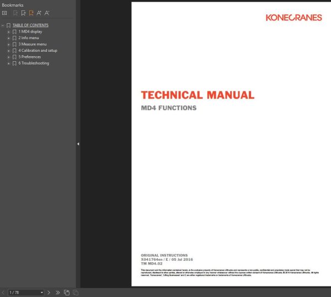Screen dimensions: 331x297
Task: Expand the 5 Preferences bookmark
Action: point(9,57)
